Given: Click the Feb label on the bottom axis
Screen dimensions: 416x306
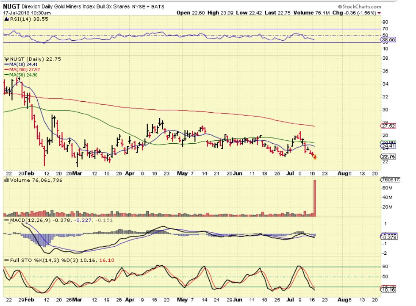Looking at the screenshot, I should (x=30, y=300).
